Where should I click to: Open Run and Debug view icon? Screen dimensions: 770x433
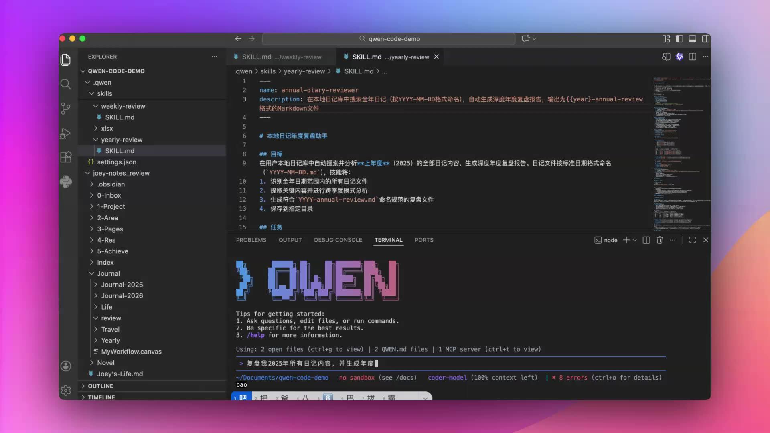click(x=66, y=133)
